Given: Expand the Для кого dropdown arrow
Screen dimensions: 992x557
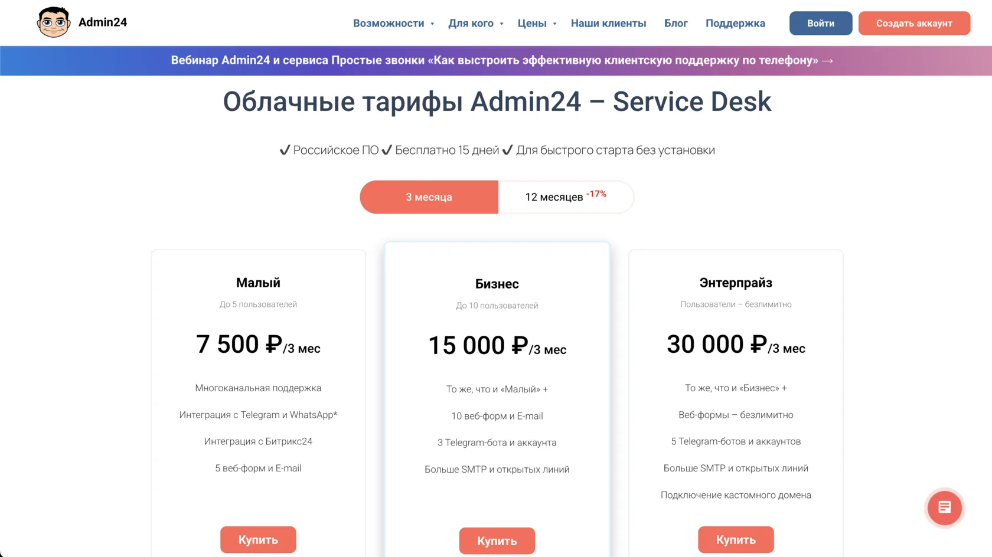Looking at the screenshot, I should 501,24.
